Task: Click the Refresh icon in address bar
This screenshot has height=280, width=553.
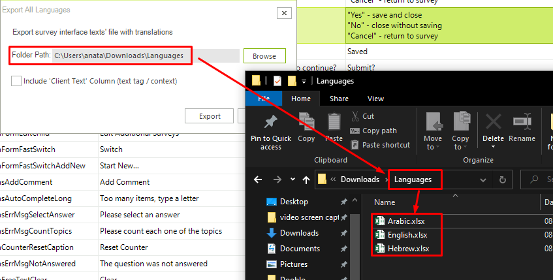Action: tap(503, 180)
